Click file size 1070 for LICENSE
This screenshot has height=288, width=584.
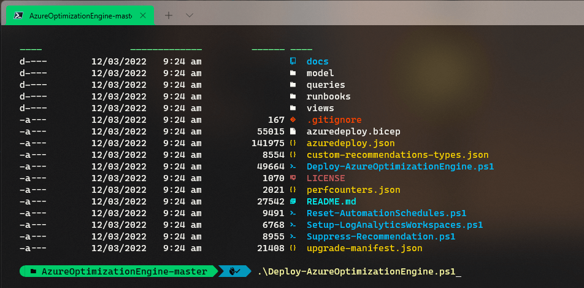pyautogui.click(x=274, y=178)
